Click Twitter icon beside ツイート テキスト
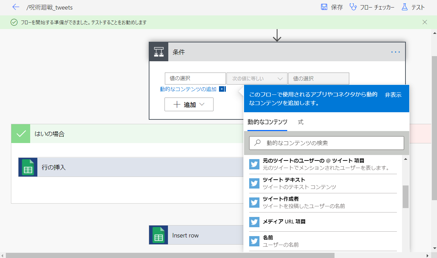The width and height of the screenshot is (437, 258). click(x=254, y=183)
